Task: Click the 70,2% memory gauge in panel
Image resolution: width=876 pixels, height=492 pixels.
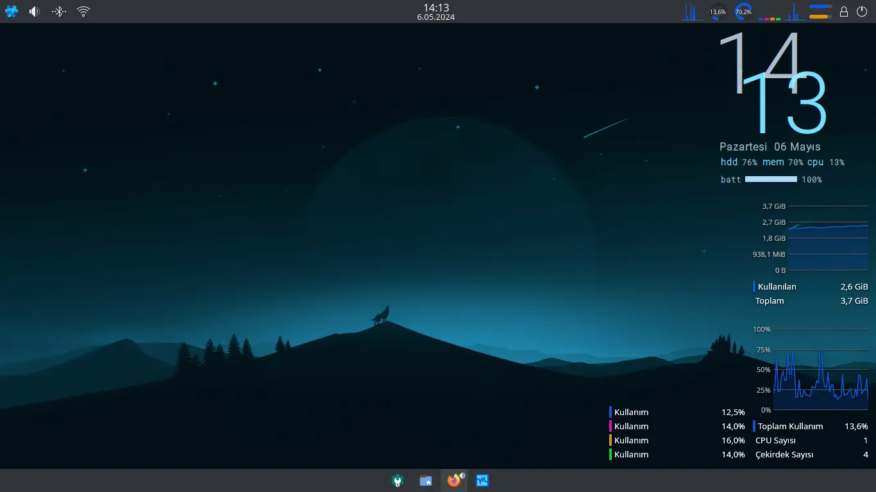Action: click(x=743, y=12)
